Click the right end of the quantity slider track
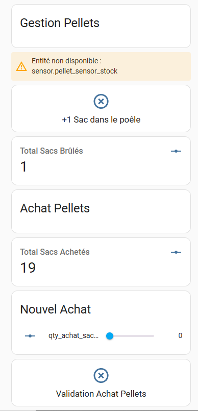The height and width of the screenshot is (411, 198). point(154,336)
